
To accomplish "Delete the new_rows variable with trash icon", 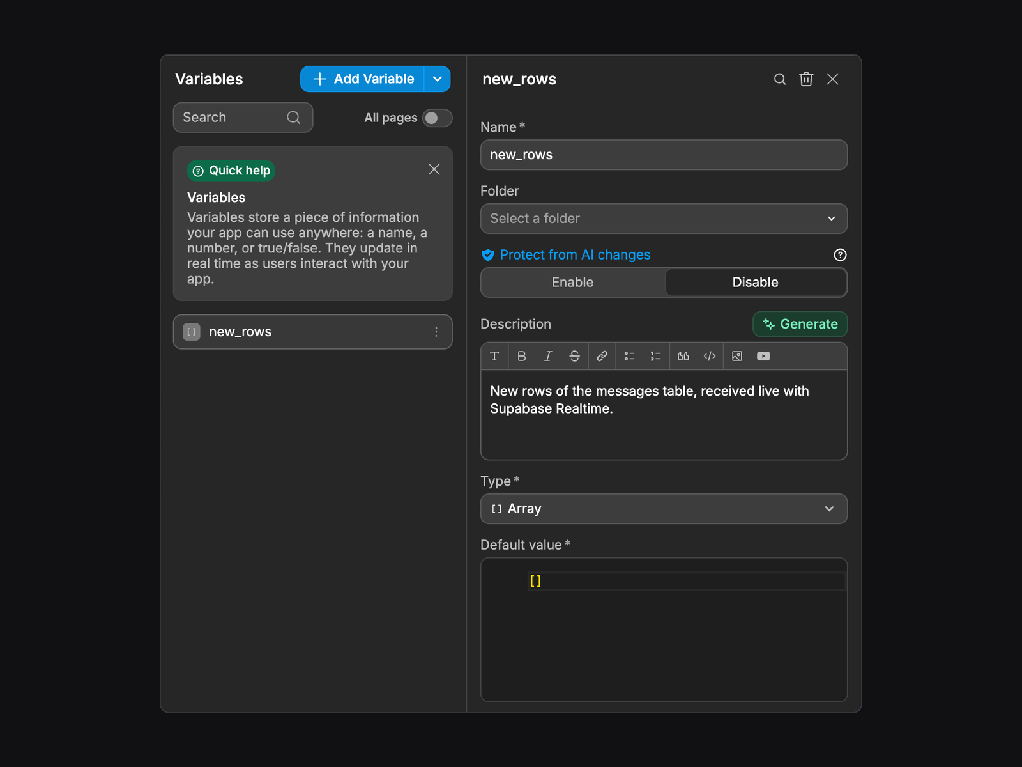I will click(x=806, y=79).
